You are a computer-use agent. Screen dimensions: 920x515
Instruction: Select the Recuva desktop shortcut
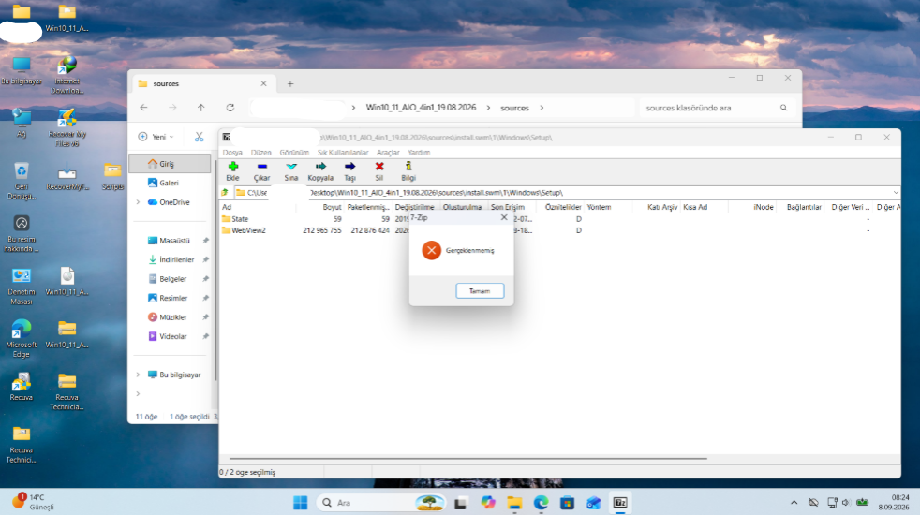[x=22, y=387]
